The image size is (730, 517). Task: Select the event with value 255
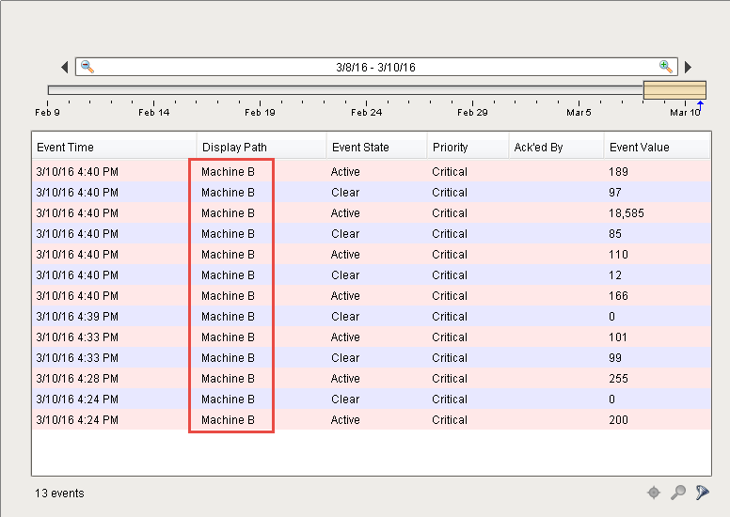(372, 378)
